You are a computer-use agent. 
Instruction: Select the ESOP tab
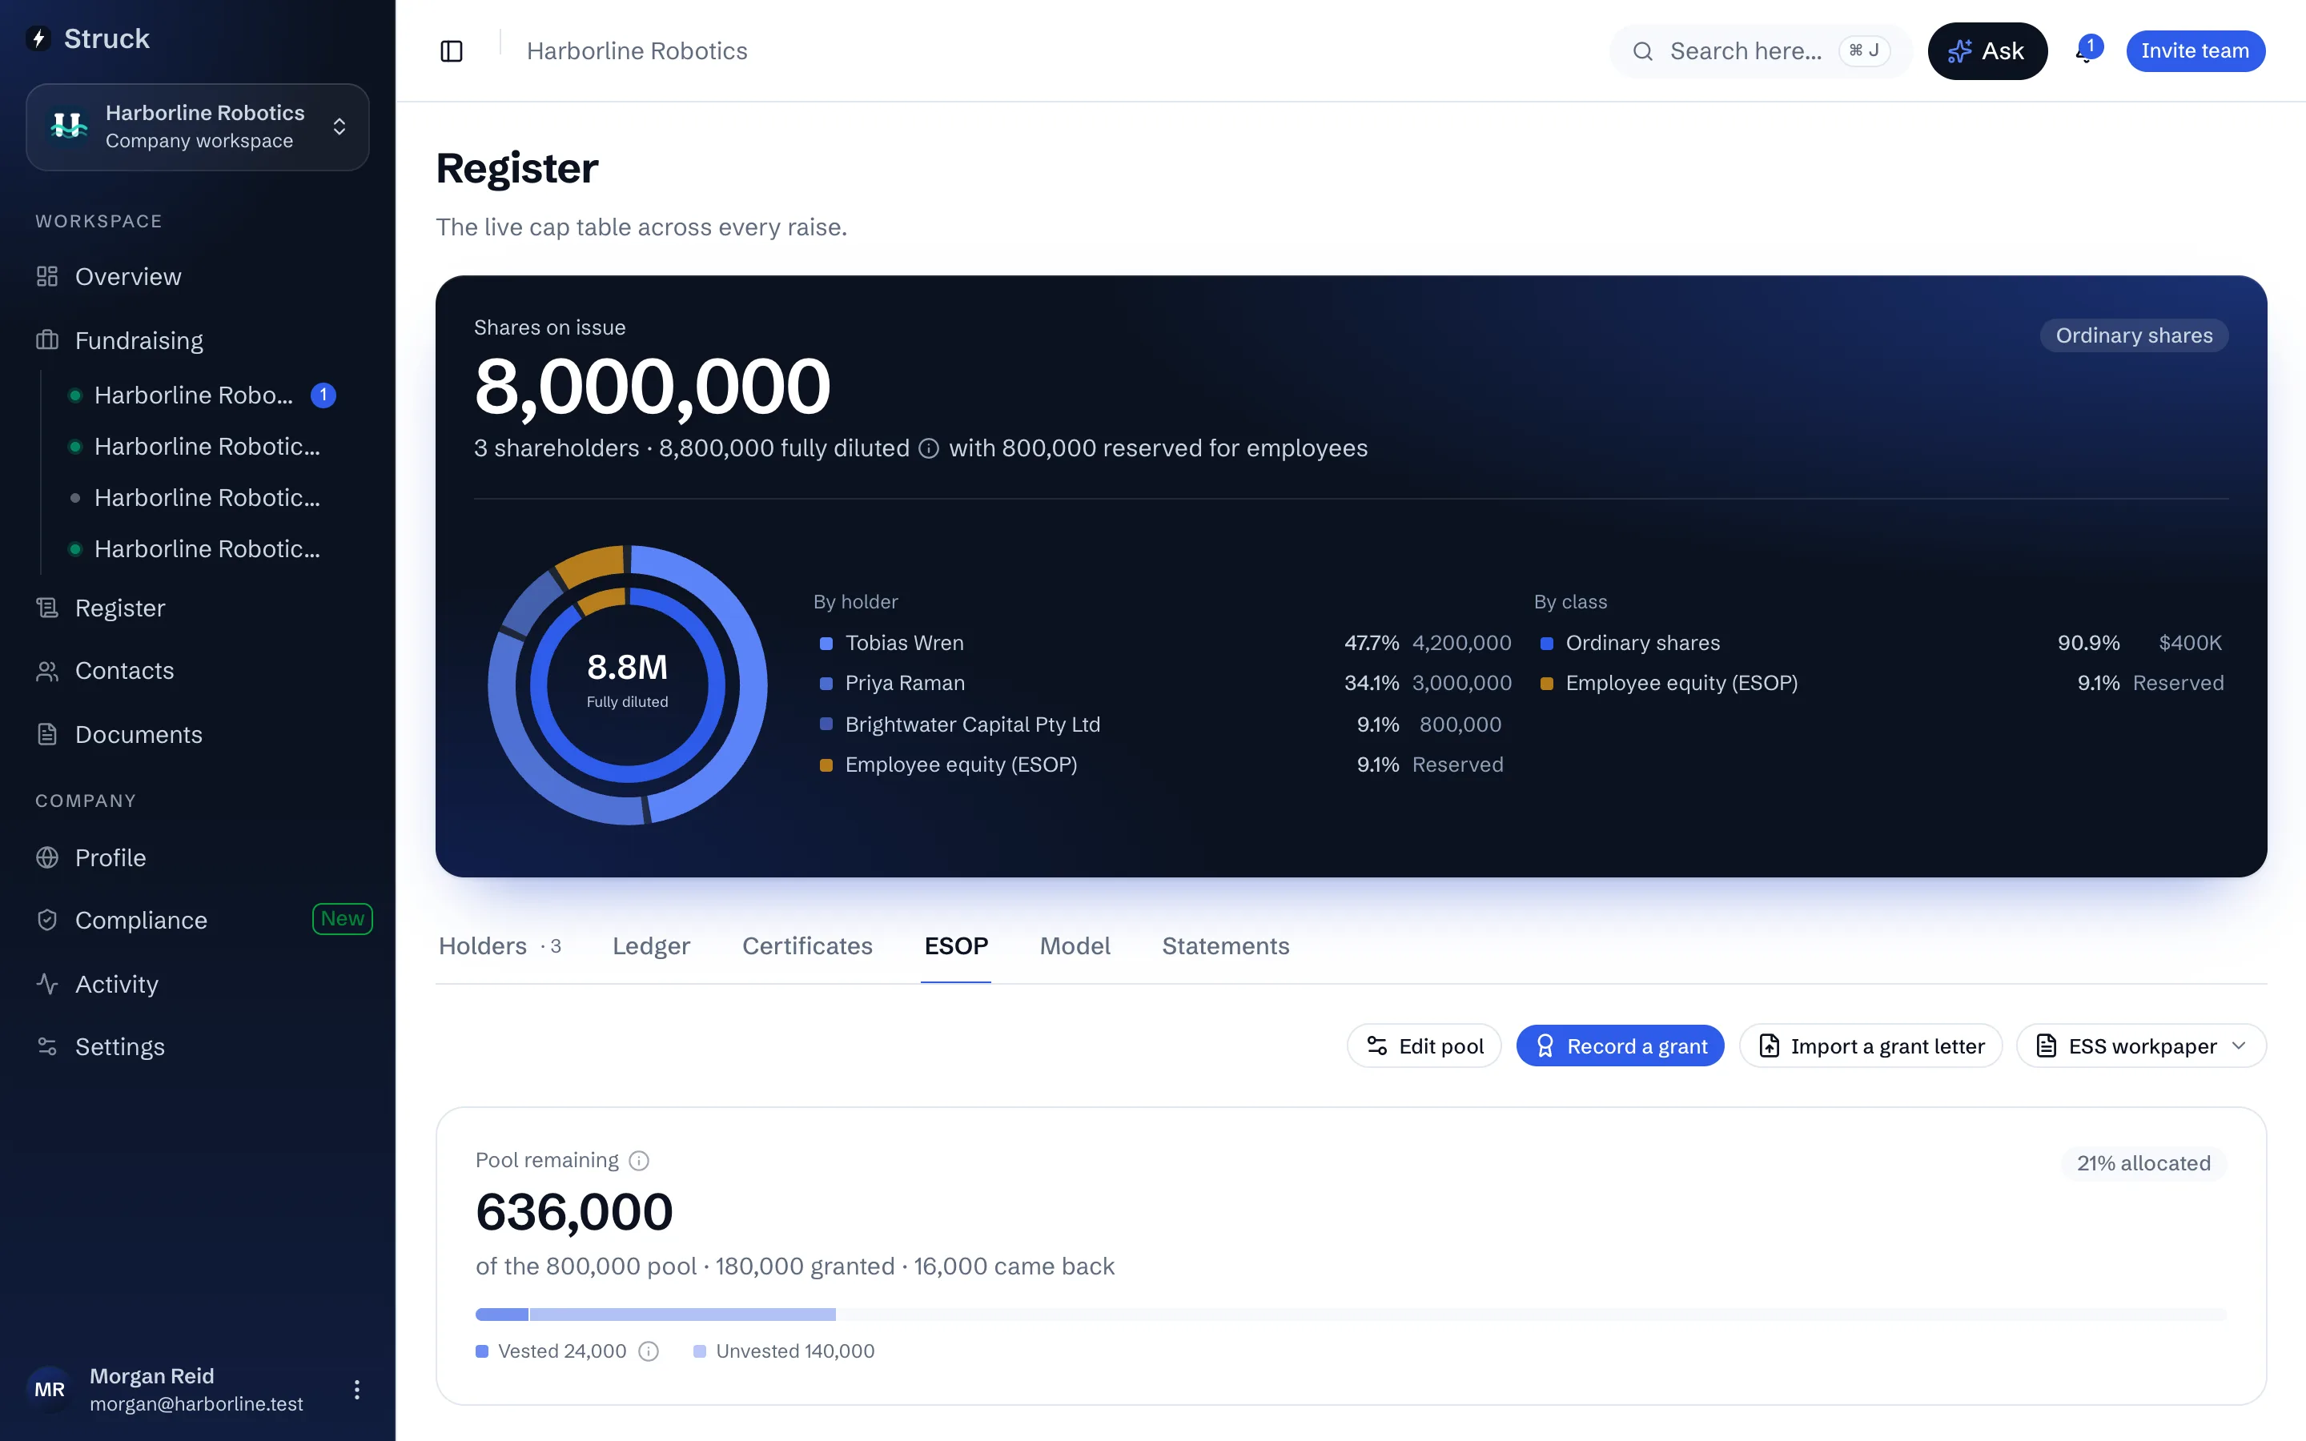[x=956, y=946]
